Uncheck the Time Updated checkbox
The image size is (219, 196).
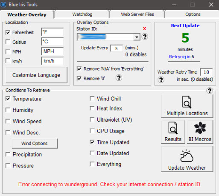point(92,142)
